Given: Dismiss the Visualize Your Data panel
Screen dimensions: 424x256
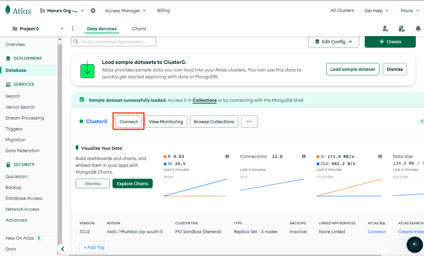Looking at the screenshot, I should tap(93, 183).
